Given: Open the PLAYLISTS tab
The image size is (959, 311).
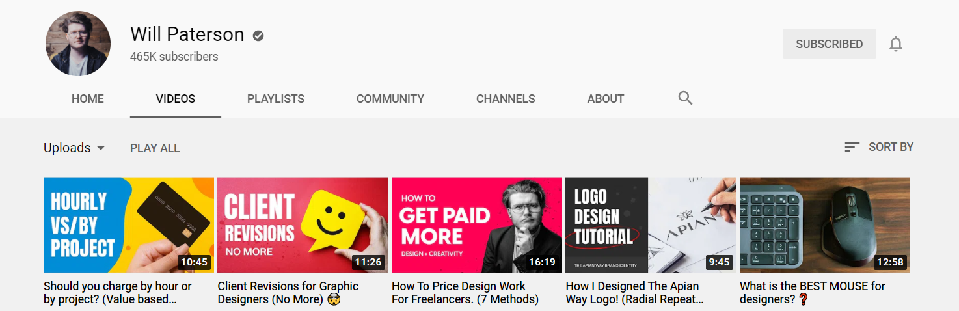Looking at the screenshot, I should click(276, 99).
